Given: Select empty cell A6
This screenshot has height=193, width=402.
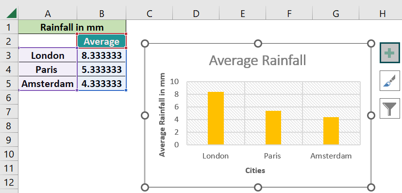Looking at the screenshot, I should (x=48, y=98).
